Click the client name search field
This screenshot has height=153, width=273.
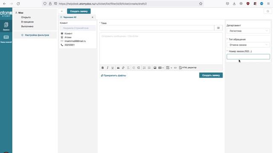78,28
